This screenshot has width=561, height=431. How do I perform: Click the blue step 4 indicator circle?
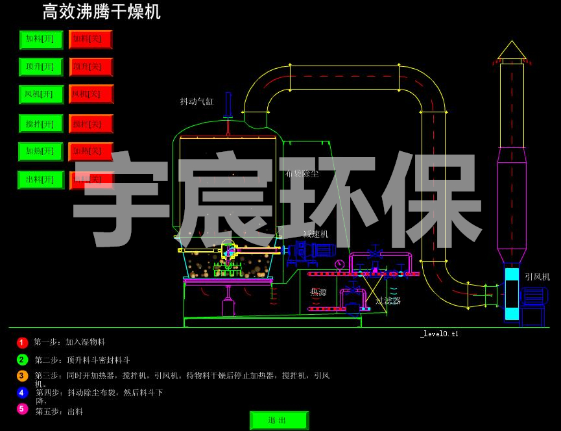23,393
